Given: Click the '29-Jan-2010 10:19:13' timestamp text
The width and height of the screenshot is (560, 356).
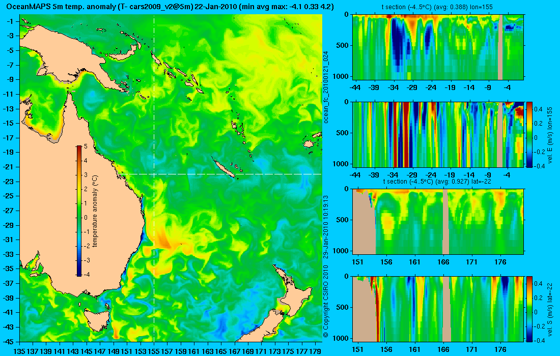Looking at the screenshot, I should (x=326, y=226).
